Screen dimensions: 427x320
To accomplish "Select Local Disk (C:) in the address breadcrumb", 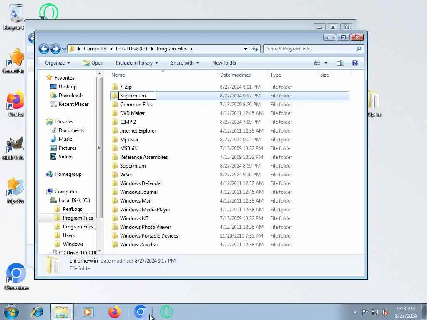I will pos(131,49).
